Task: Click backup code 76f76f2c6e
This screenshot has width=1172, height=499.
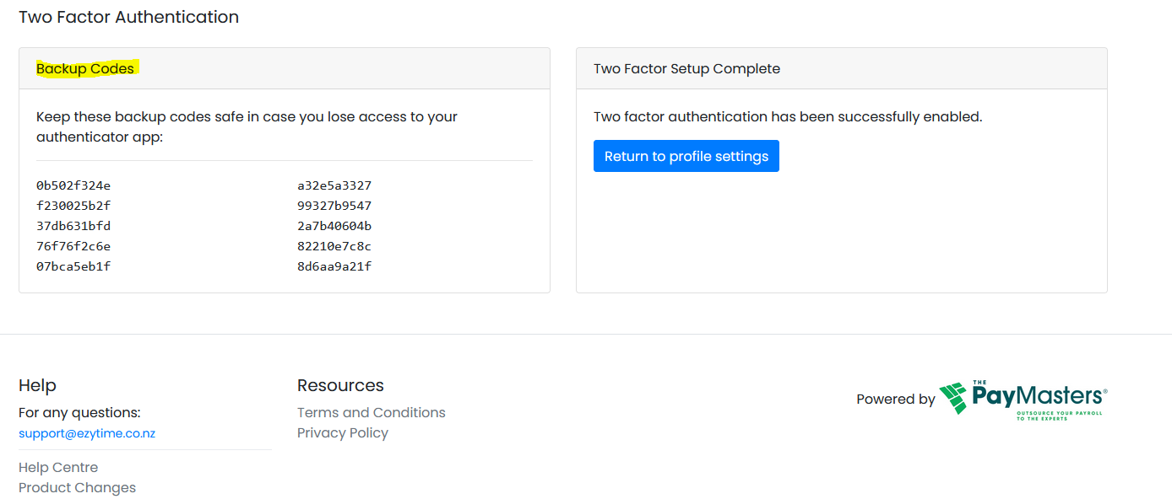Action: coord(73,246)
